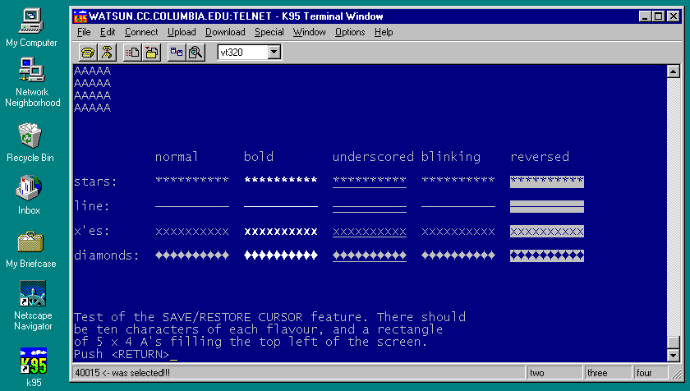Click the 'two' status bar panel
Screen dimensions: 690x391
[553, 373]
